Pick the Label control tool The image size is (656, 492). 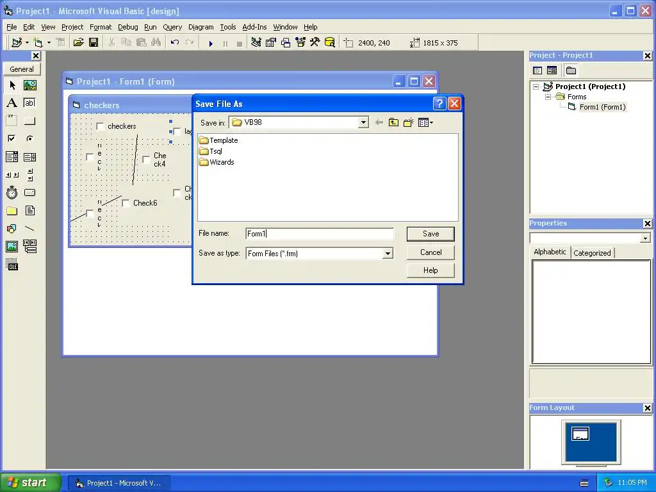click(x=12, y=103)
